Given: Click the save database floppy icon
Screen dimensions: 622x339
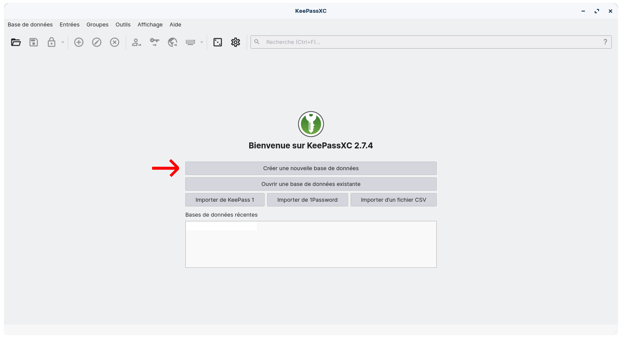Looking at the screenshot, I should pyautogui.click(x=34, y=42).
